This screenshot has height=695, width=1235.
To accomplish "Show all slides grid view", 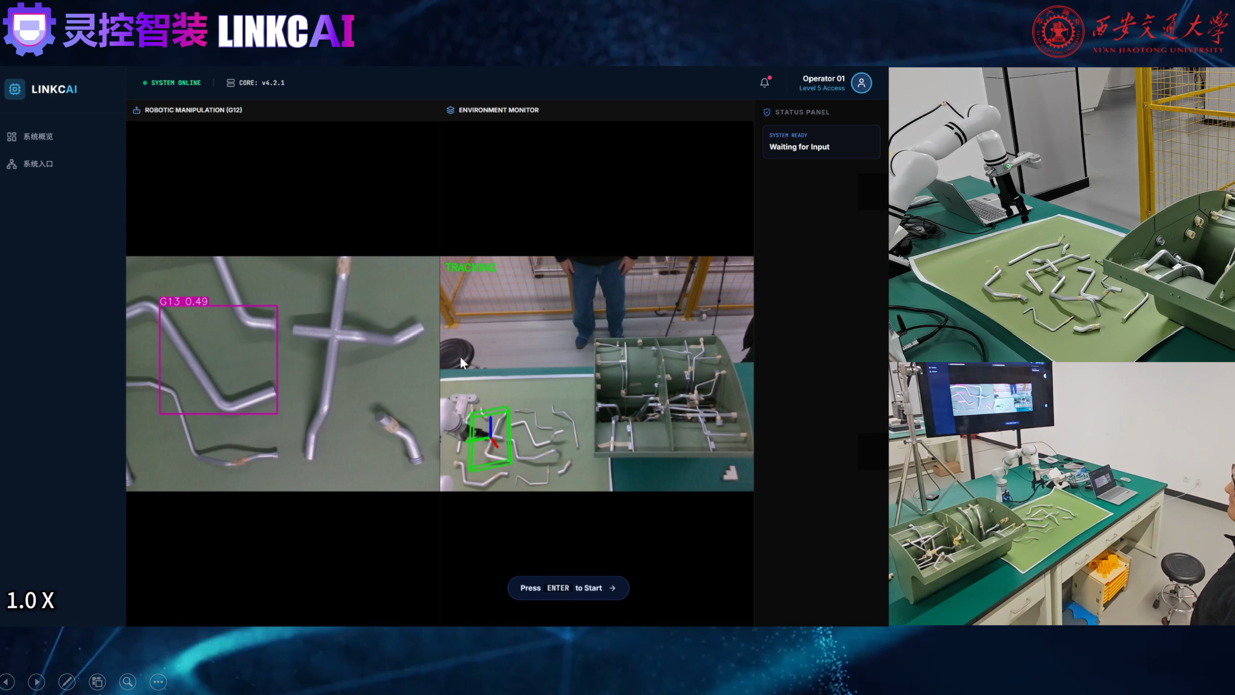I will [97, 681].
